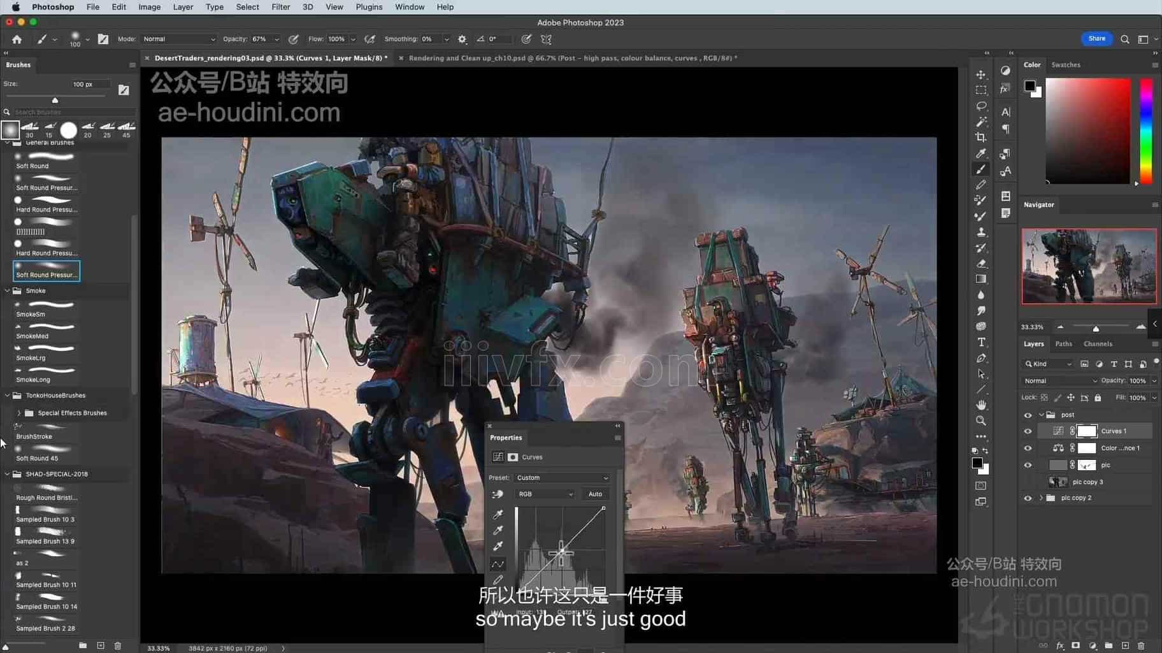Delete layer with trash icon
The height and width of the screenshot is (653, 1162).
[x=1141, y=645]
